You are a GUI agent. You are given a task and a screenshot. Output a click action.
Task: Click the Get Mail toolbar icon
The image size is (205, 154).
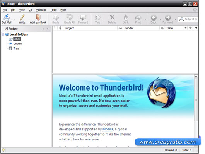7,17
